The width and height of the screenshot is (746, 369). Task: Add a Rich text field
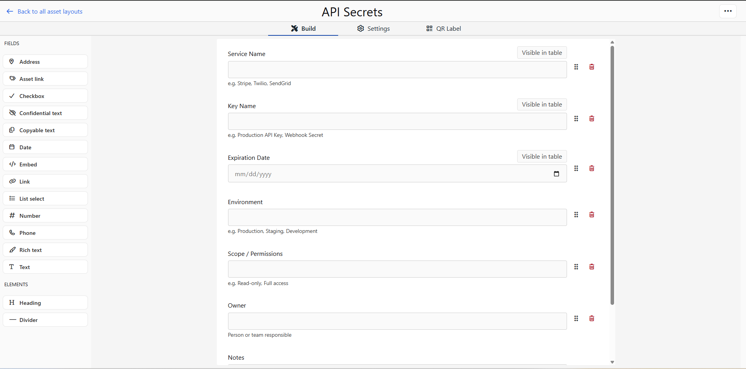[45, 250]
